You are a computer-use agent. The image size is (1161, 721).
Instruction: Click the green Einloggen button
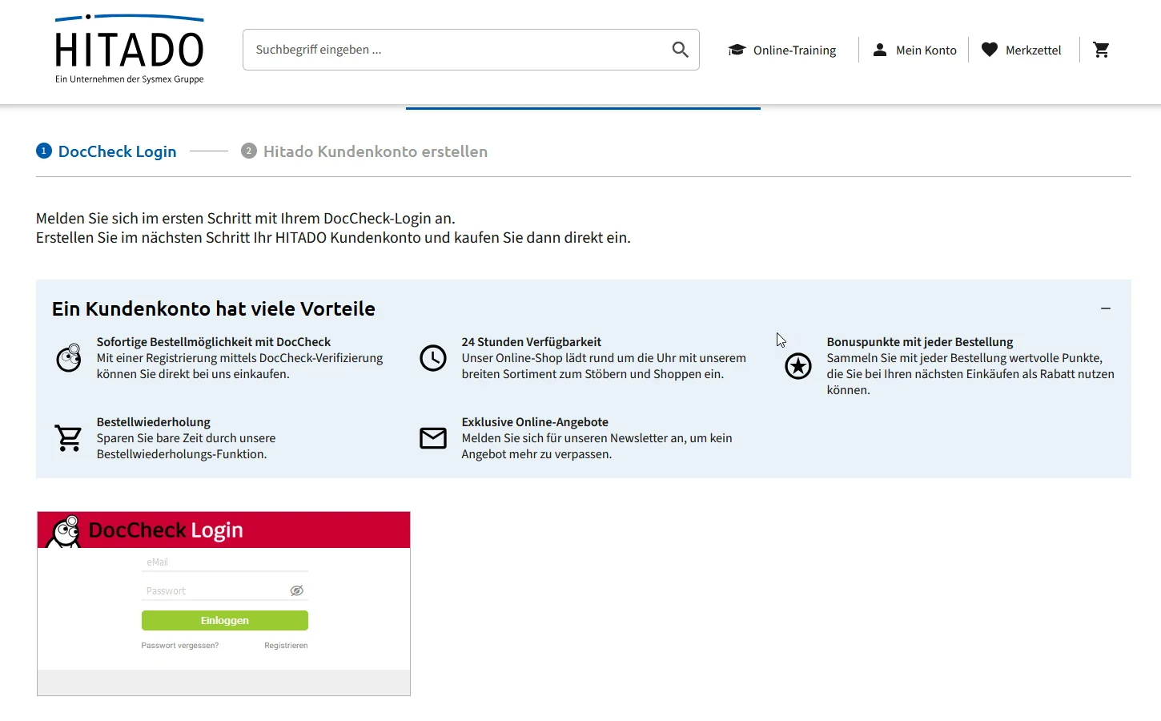[x=225, y=620]
